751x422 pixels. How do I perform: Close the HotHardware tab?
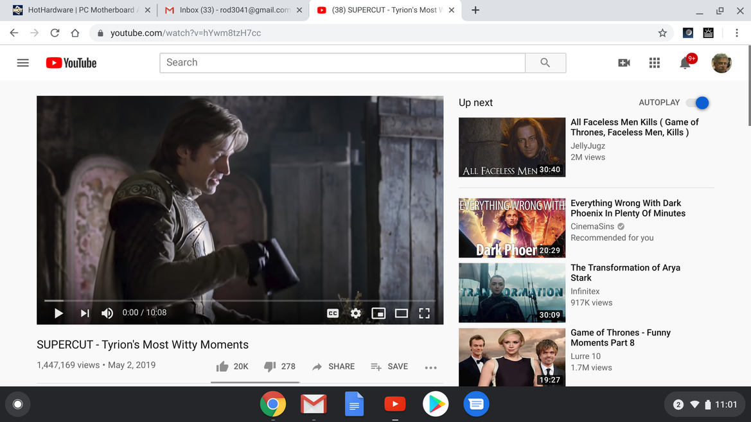(148, 10)
